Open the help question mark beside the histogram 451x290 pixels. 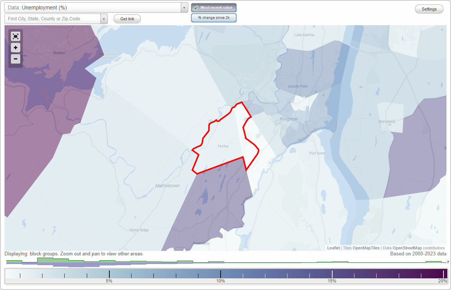448,262
